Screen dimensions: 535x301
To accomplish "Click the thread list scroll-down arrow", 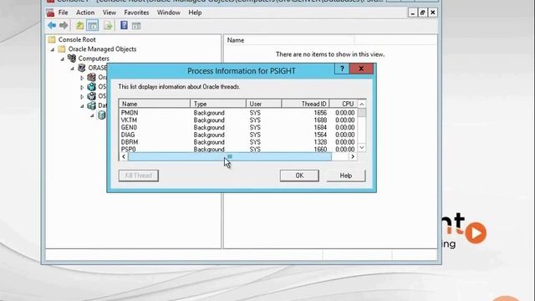I will click(x=362, y=148).
